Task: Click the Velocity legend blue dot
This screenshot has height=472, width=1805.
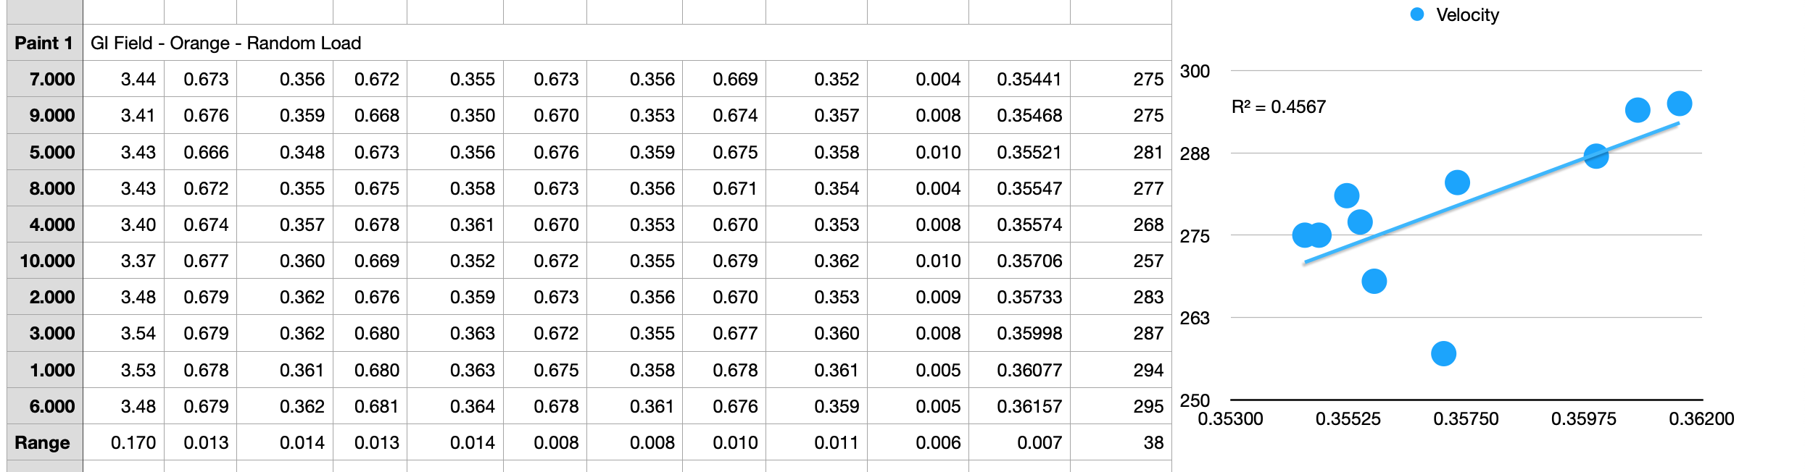Action: [x=1417, y=14]
